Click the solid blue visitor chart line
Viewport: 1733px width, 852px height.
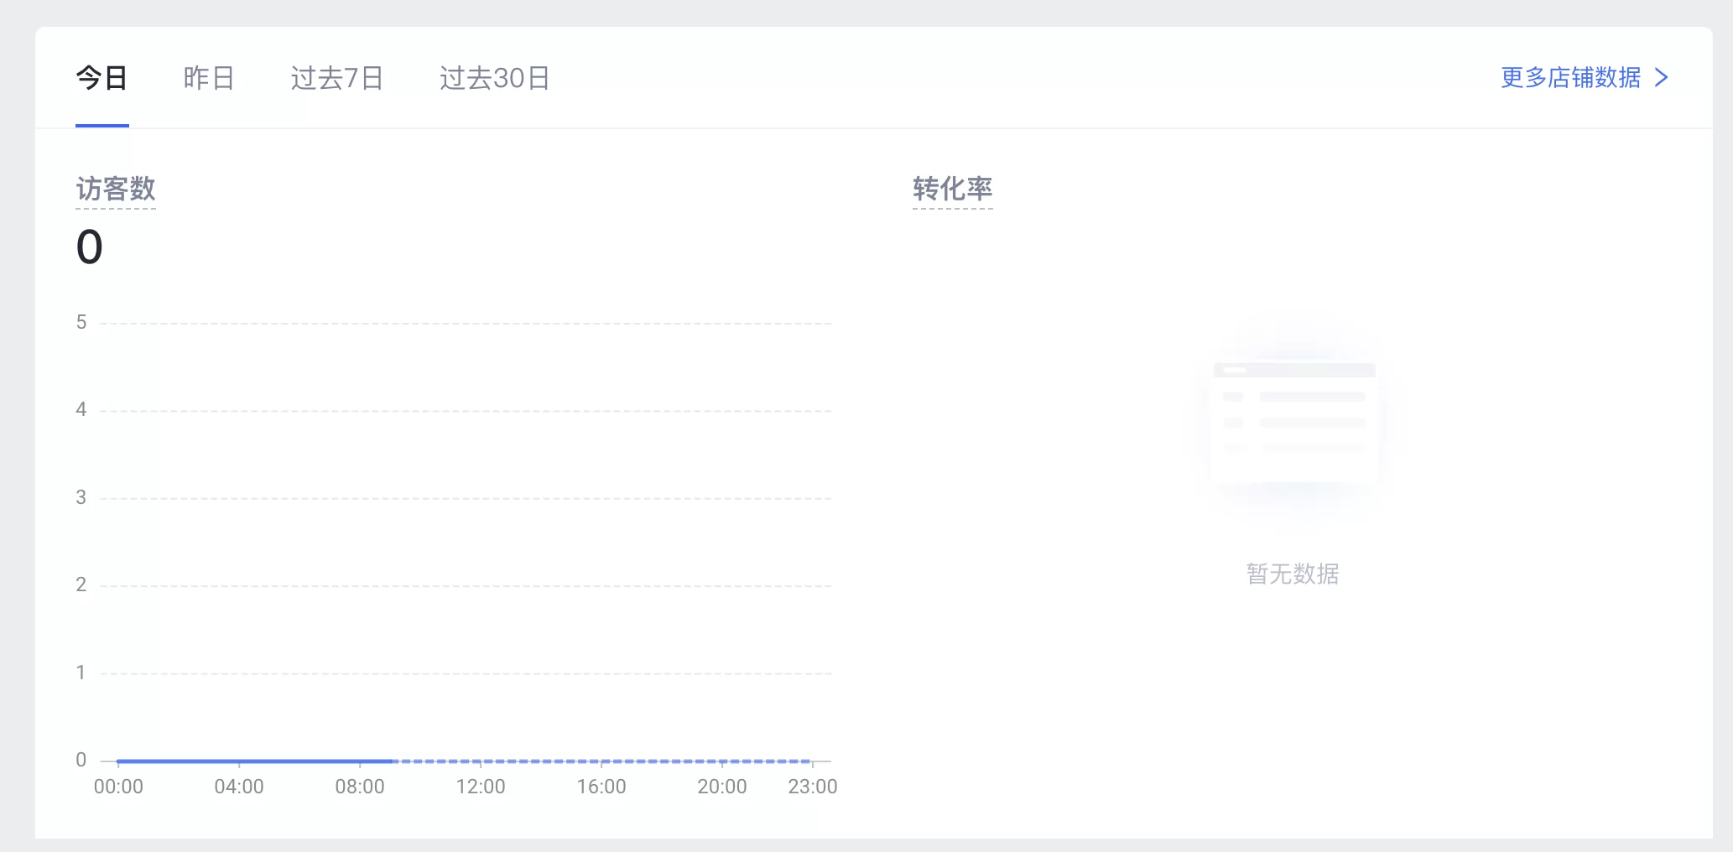pos(252,761)
